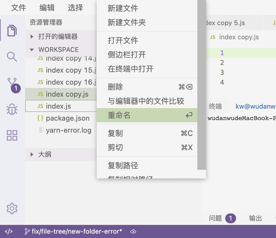This screenshot has height=238, width=276.
Task: Click the cloud upload sync icon in status bar
Action: tap(133, 232)
